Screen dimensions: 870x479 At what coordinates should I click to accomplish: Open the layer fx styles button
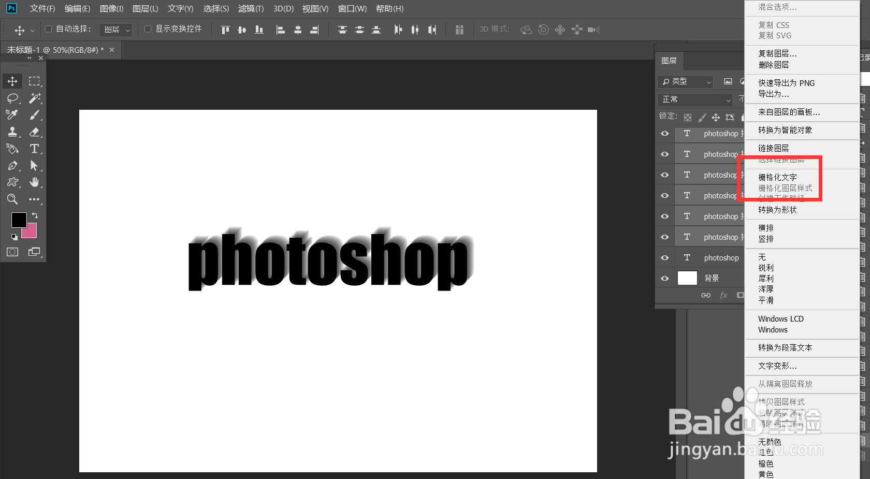click(x=724, y=295)
